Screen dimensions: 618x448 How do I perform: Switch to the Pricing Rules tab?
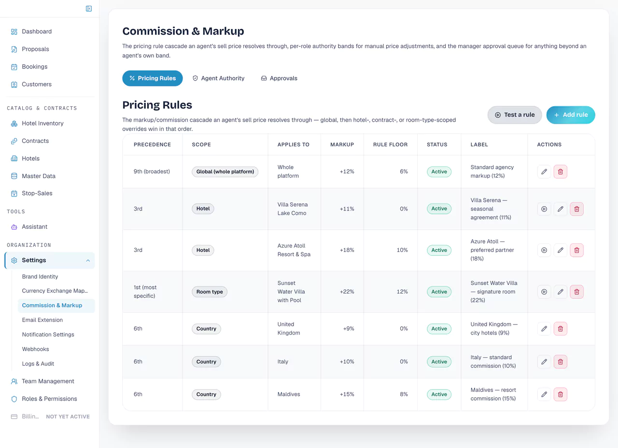[x=153, y=78]
